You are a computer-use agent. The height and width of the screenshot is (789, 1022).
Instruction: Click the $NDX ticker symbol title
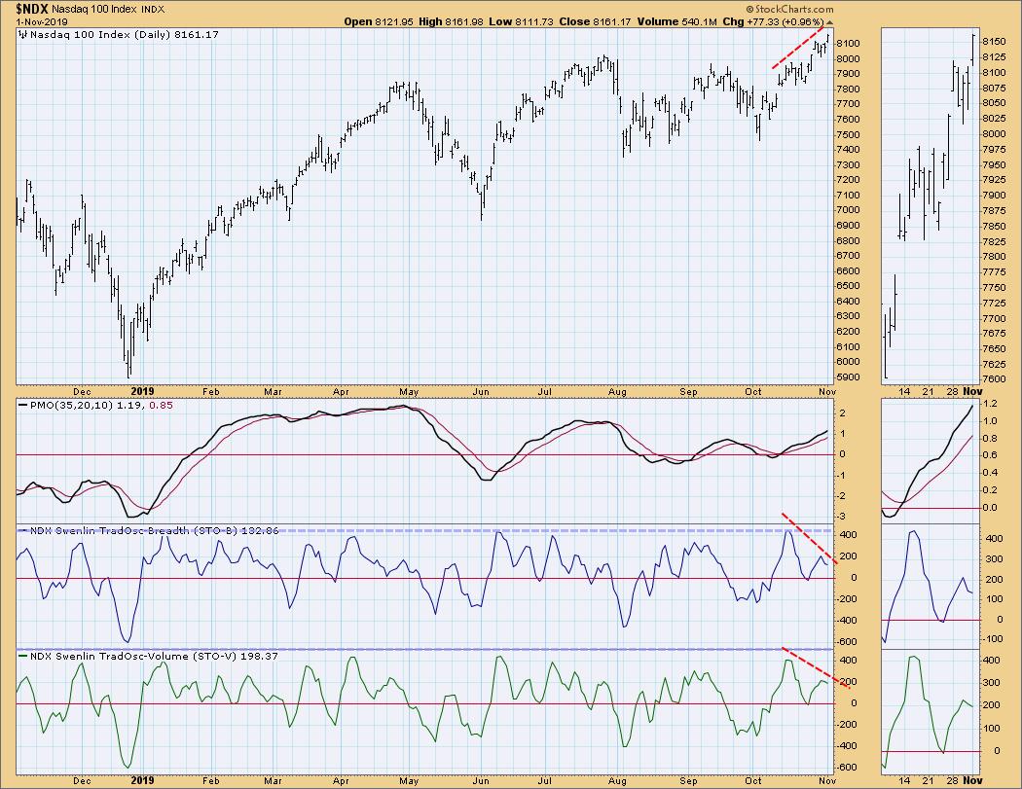(32, 9)
